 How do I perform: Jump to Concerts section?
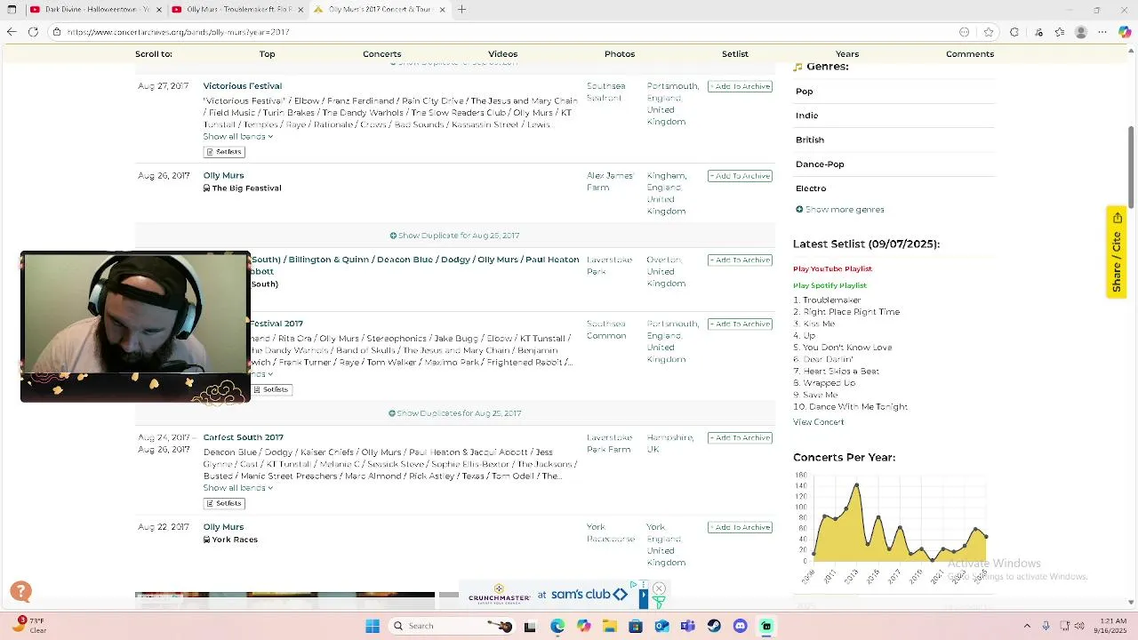click(381, 54)
